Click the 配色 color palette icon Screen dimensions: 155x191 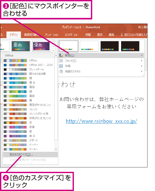pyautogui.click(x=61, y=55)
